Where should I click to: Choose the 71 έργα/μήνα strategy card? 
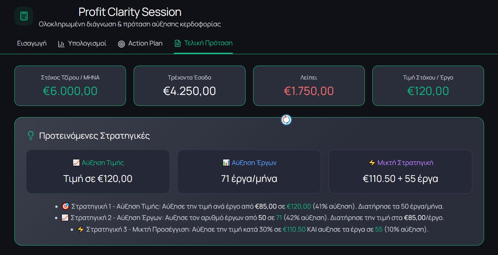click(249, 171)
